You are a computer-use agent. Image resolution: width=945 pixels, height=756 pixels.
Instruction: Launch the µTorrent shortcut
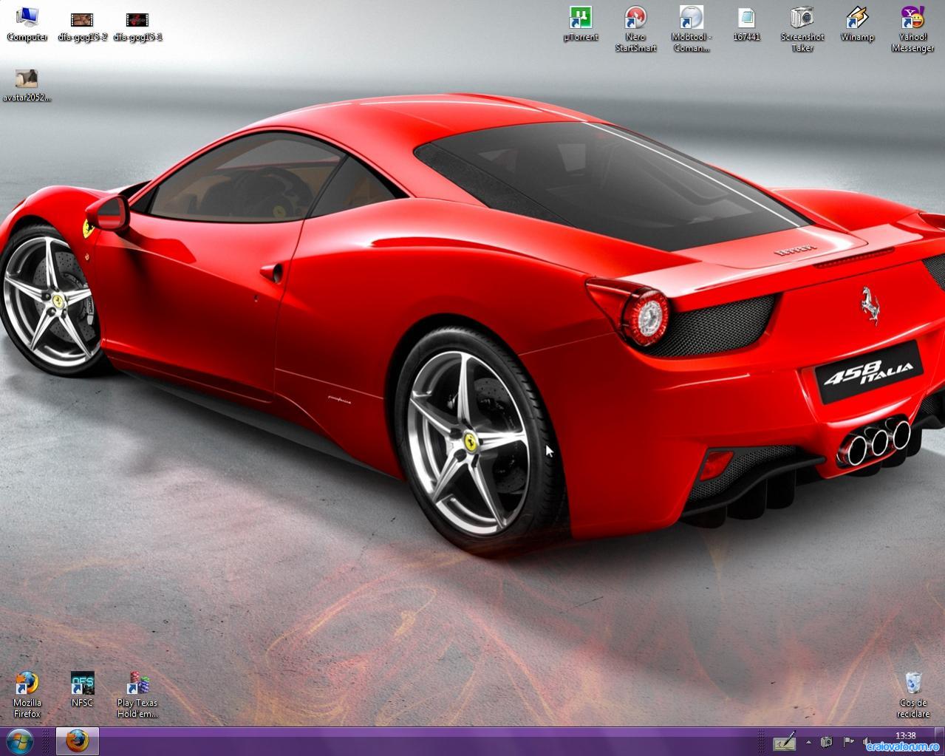pyautogui.click(x=581, y=24)
